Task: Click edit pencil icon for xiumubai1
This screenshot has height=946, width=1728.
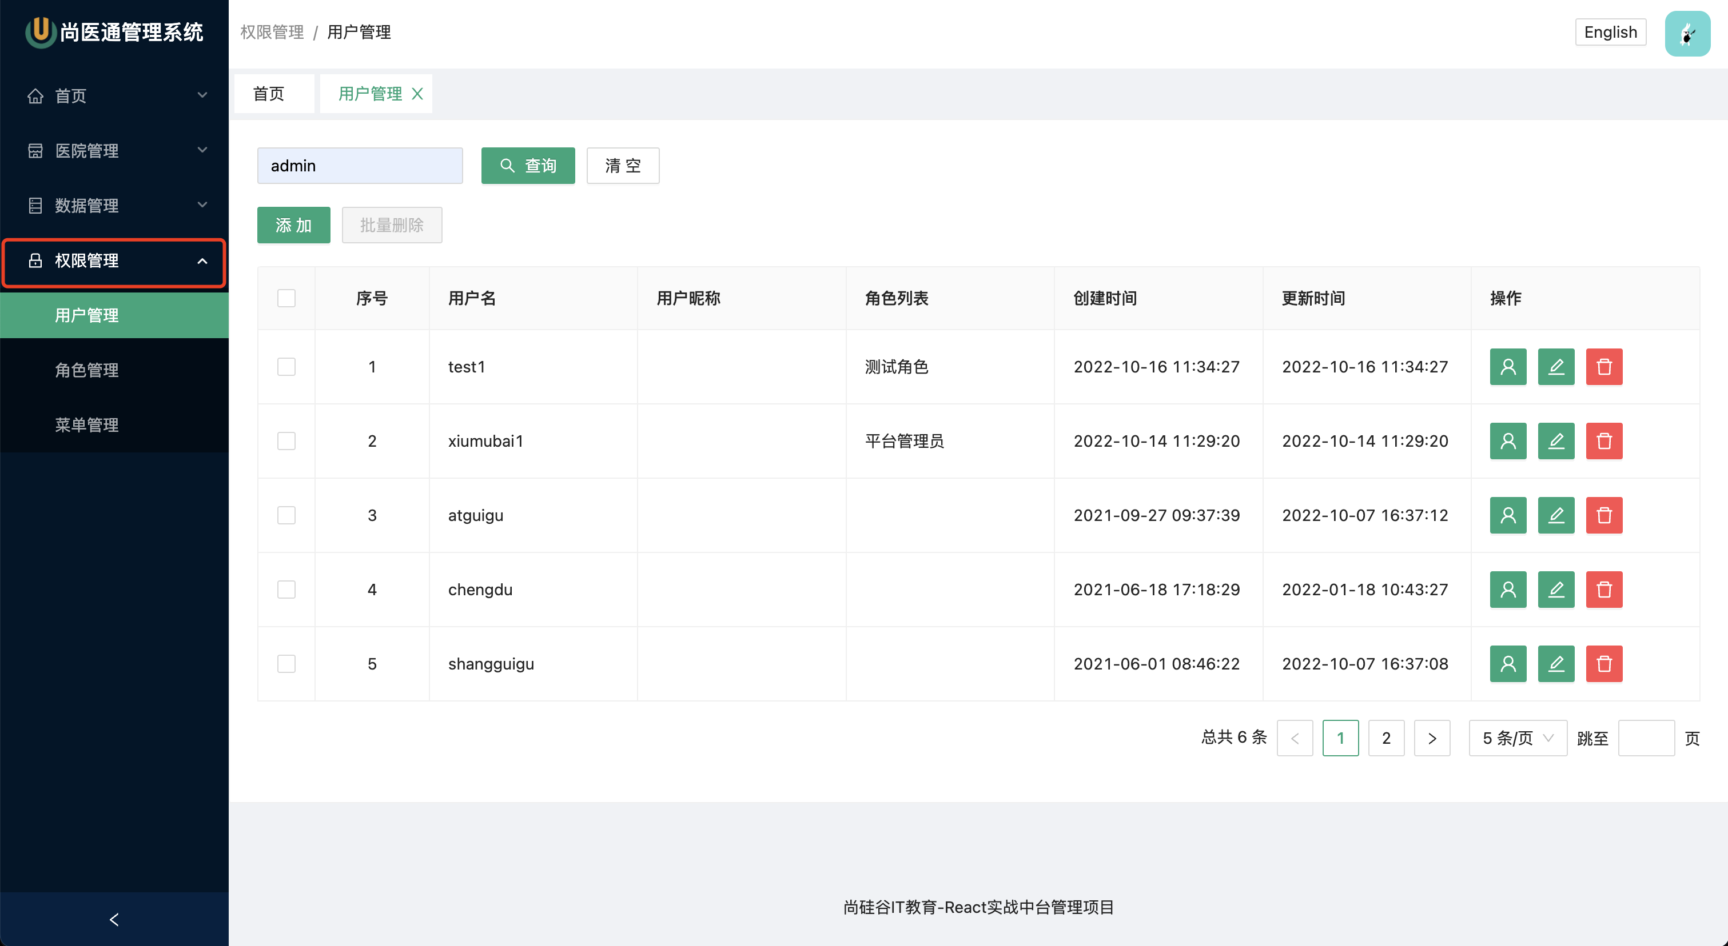Action: coord(1556,441)
